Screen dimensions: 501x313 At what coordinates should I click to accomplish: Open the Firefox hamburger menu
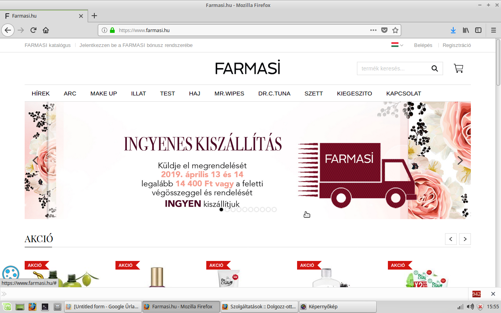pos(493,30)
